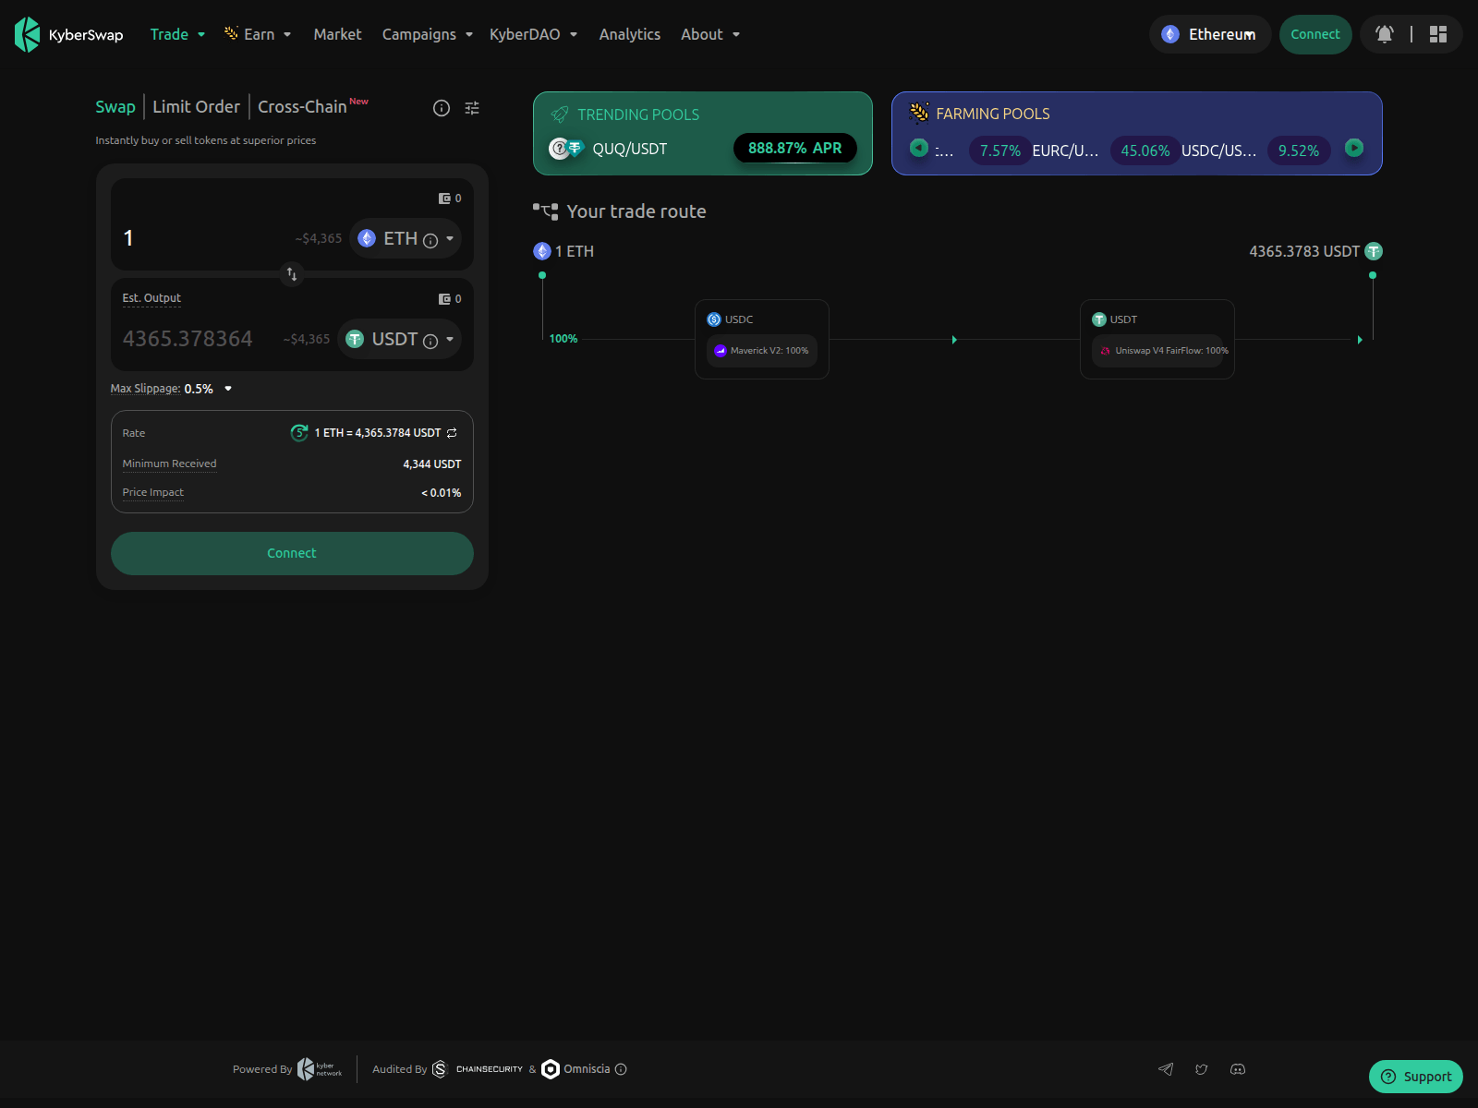The height and width of the screenshot is (1108, 1478).
Task: Click the header Connect button
Action: pos(1315,34)
